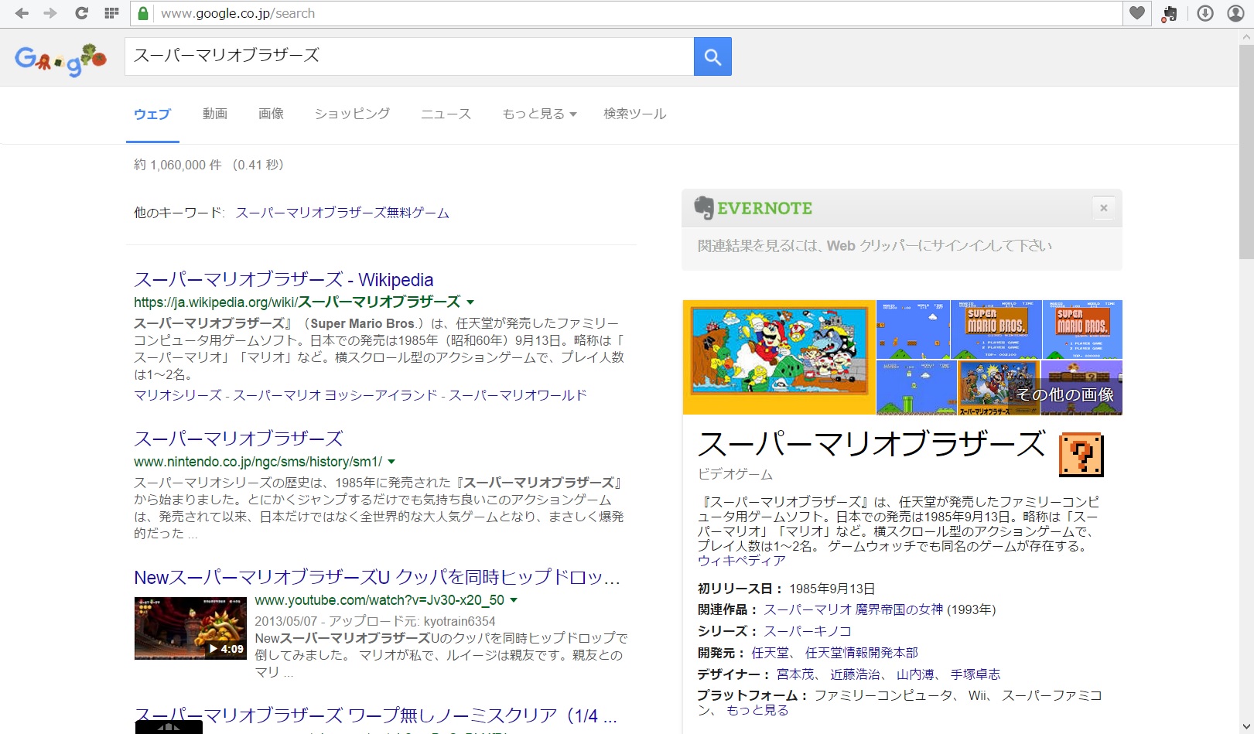Screen dimensions: 1254x734
Task: Open the ワープ無しノーミスクリア result title
Action: (x=375, y=715)
